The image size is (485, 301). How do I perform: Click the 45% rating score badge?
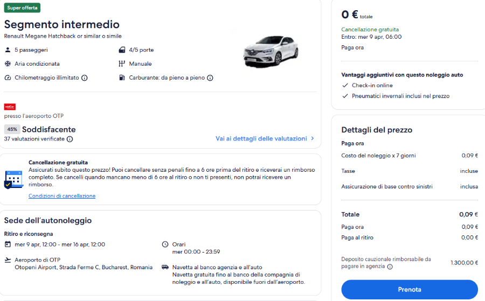12,129
